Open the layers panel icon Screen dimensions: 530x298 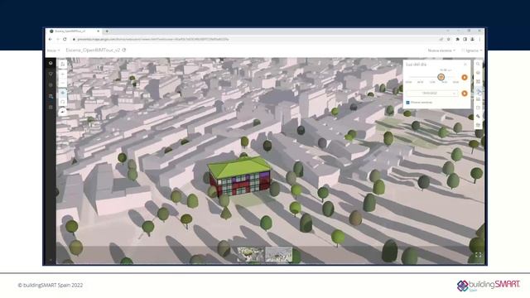point(478,73)
